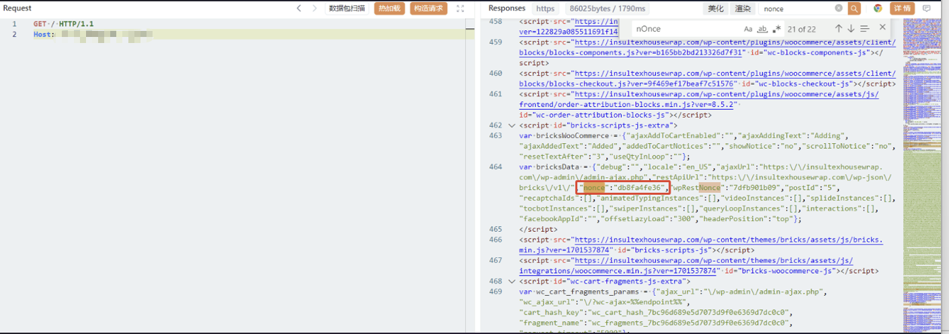949x334 pixels.
Task: Jump to previous match in find widget
Action: (x=838, y=29)
